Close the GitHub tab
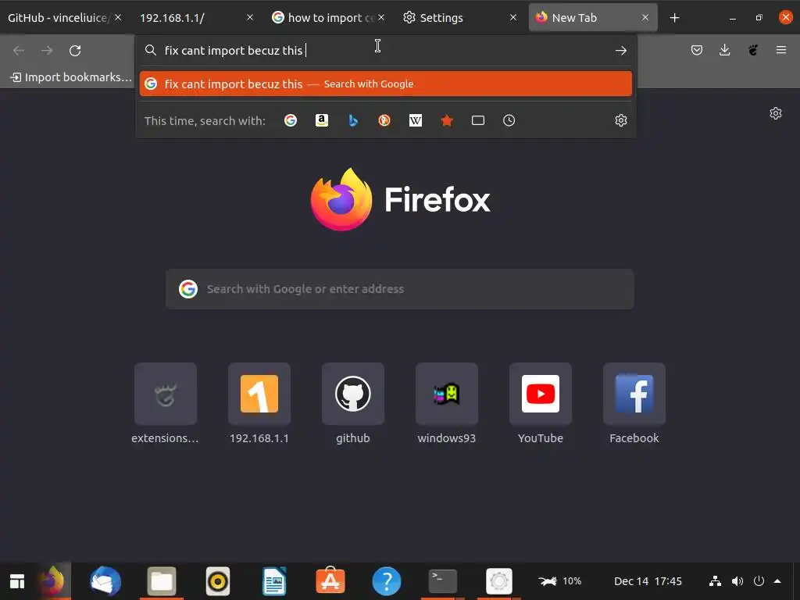The width and height of the screenshot is (800, 600). tap(118, 17)
